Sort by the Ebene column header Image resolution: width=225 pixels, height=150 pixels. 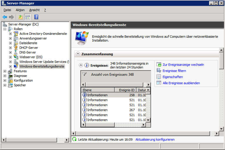pos(98,90)
